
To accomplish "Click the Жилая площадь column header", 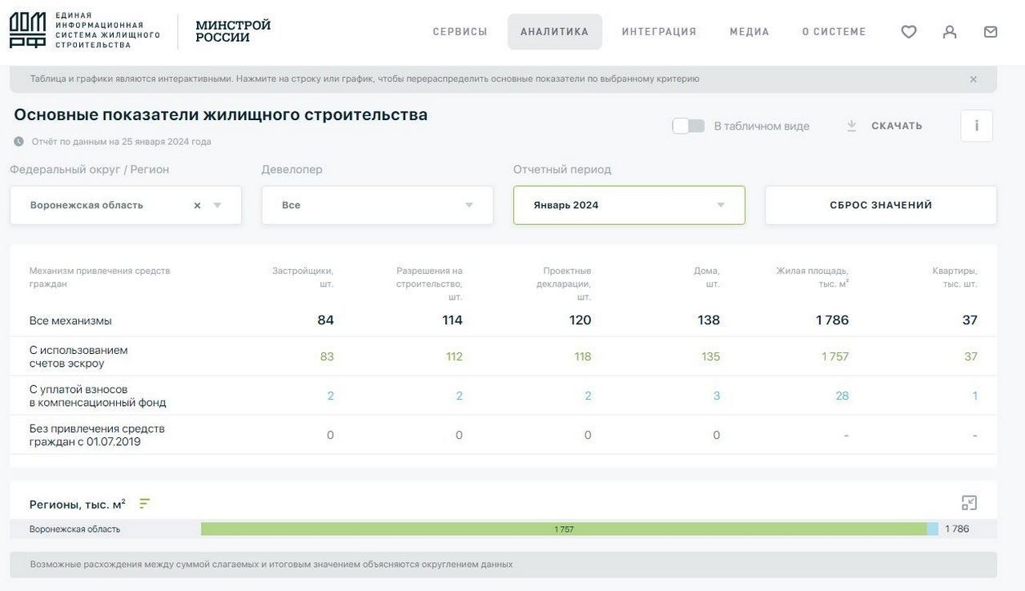I will coord(812,277).
